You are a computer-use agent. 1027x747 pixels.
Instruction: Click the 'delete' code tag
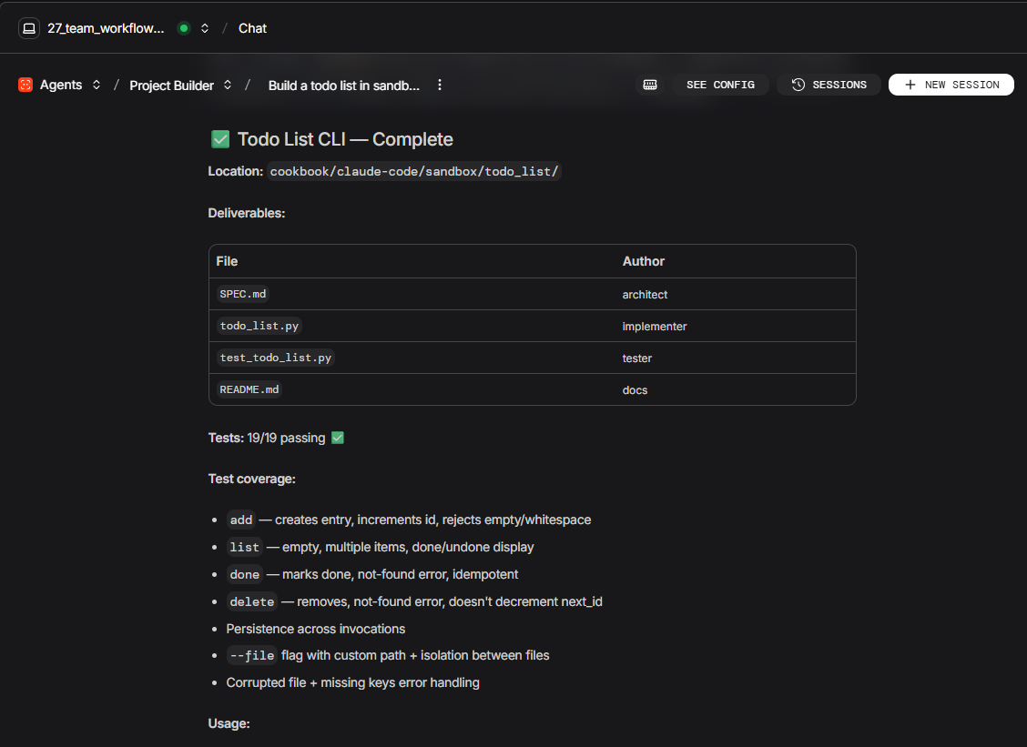(251, 601)
